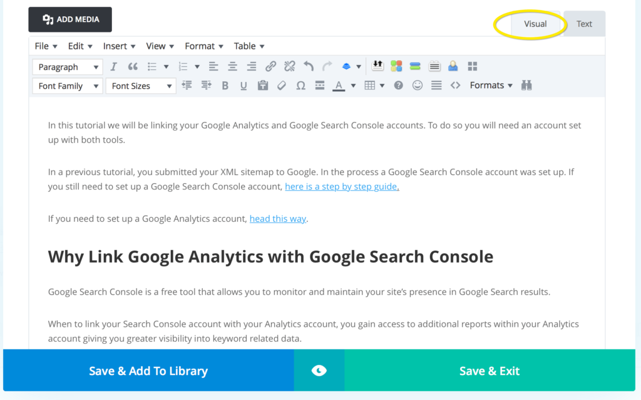Open the Font Sizes dropdown
Image resolution: width=641 pixels, height=400 pixels.
pyautogui.click(x=141, y=86)
